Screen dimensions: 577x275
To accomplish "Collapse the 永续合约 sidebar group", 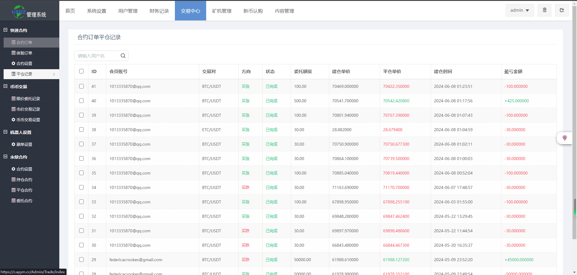I will pos(5,157).
